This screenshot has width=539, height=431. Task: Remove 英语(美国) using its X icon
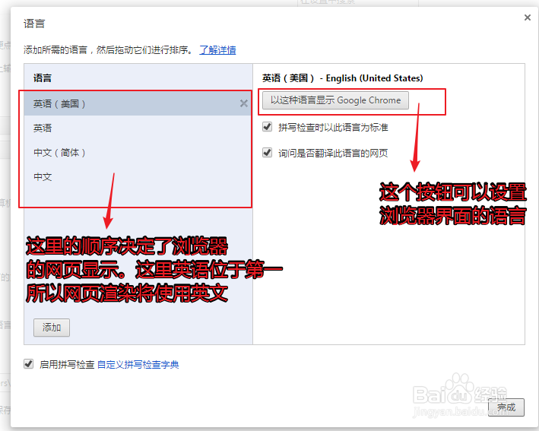coord(244,103)
